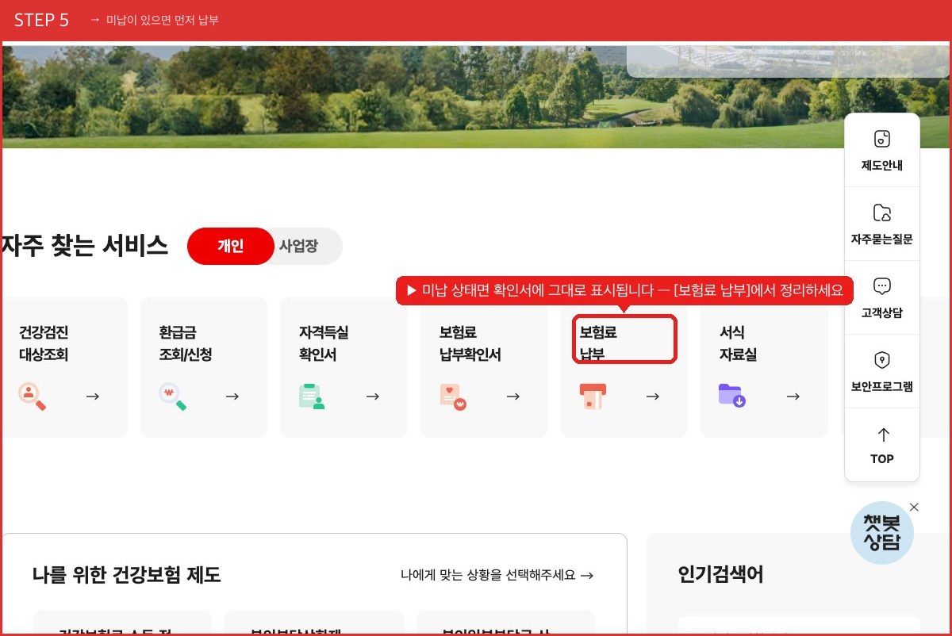Click the 자주 찾는 서비스 heading

click(84, 246)
